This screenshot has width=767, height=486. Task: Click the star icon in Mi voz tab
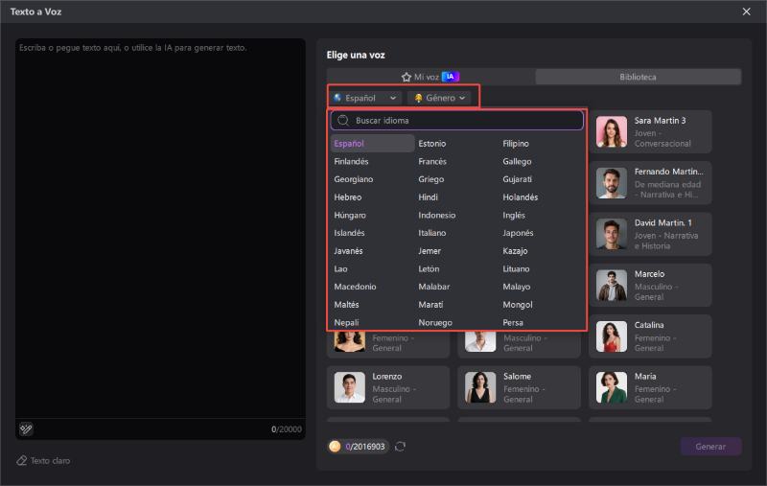click(406, 77)
